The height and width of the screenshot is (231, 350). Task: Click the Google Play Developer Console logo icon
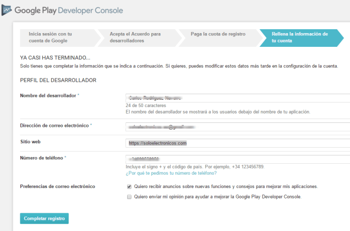click(x=7, y=10)
